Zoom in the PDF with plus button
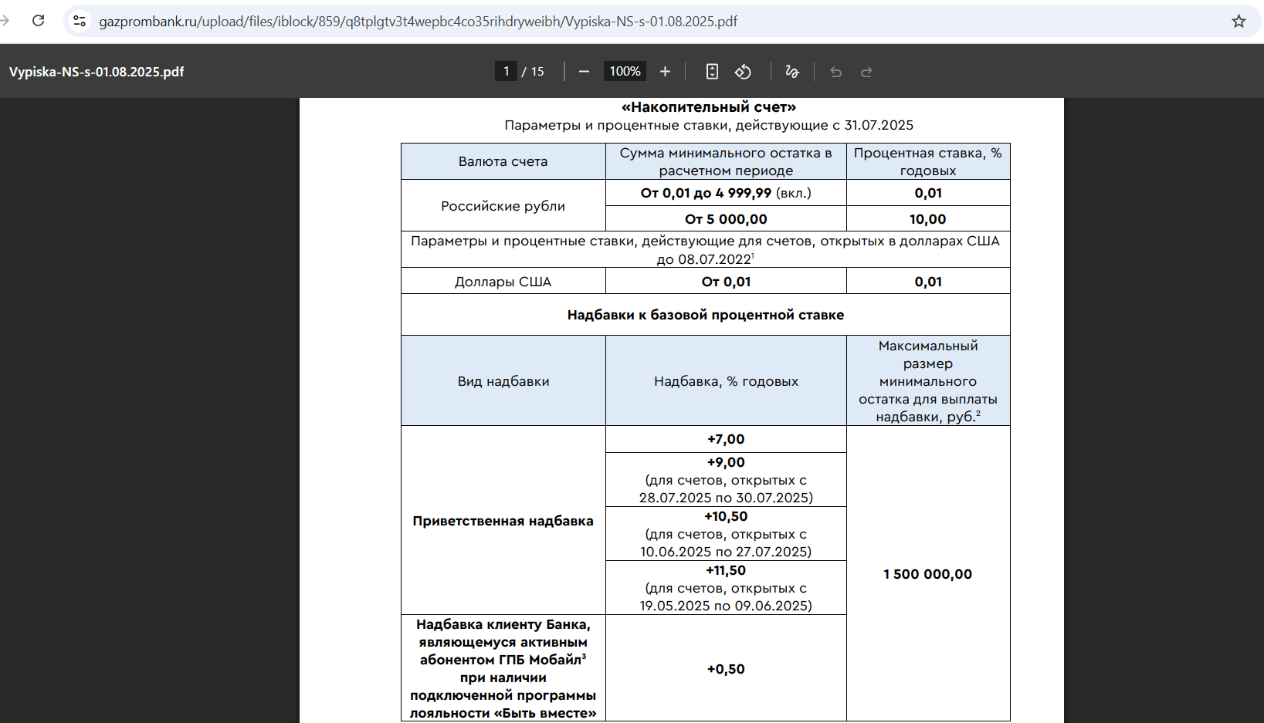 tap(665, 72)
